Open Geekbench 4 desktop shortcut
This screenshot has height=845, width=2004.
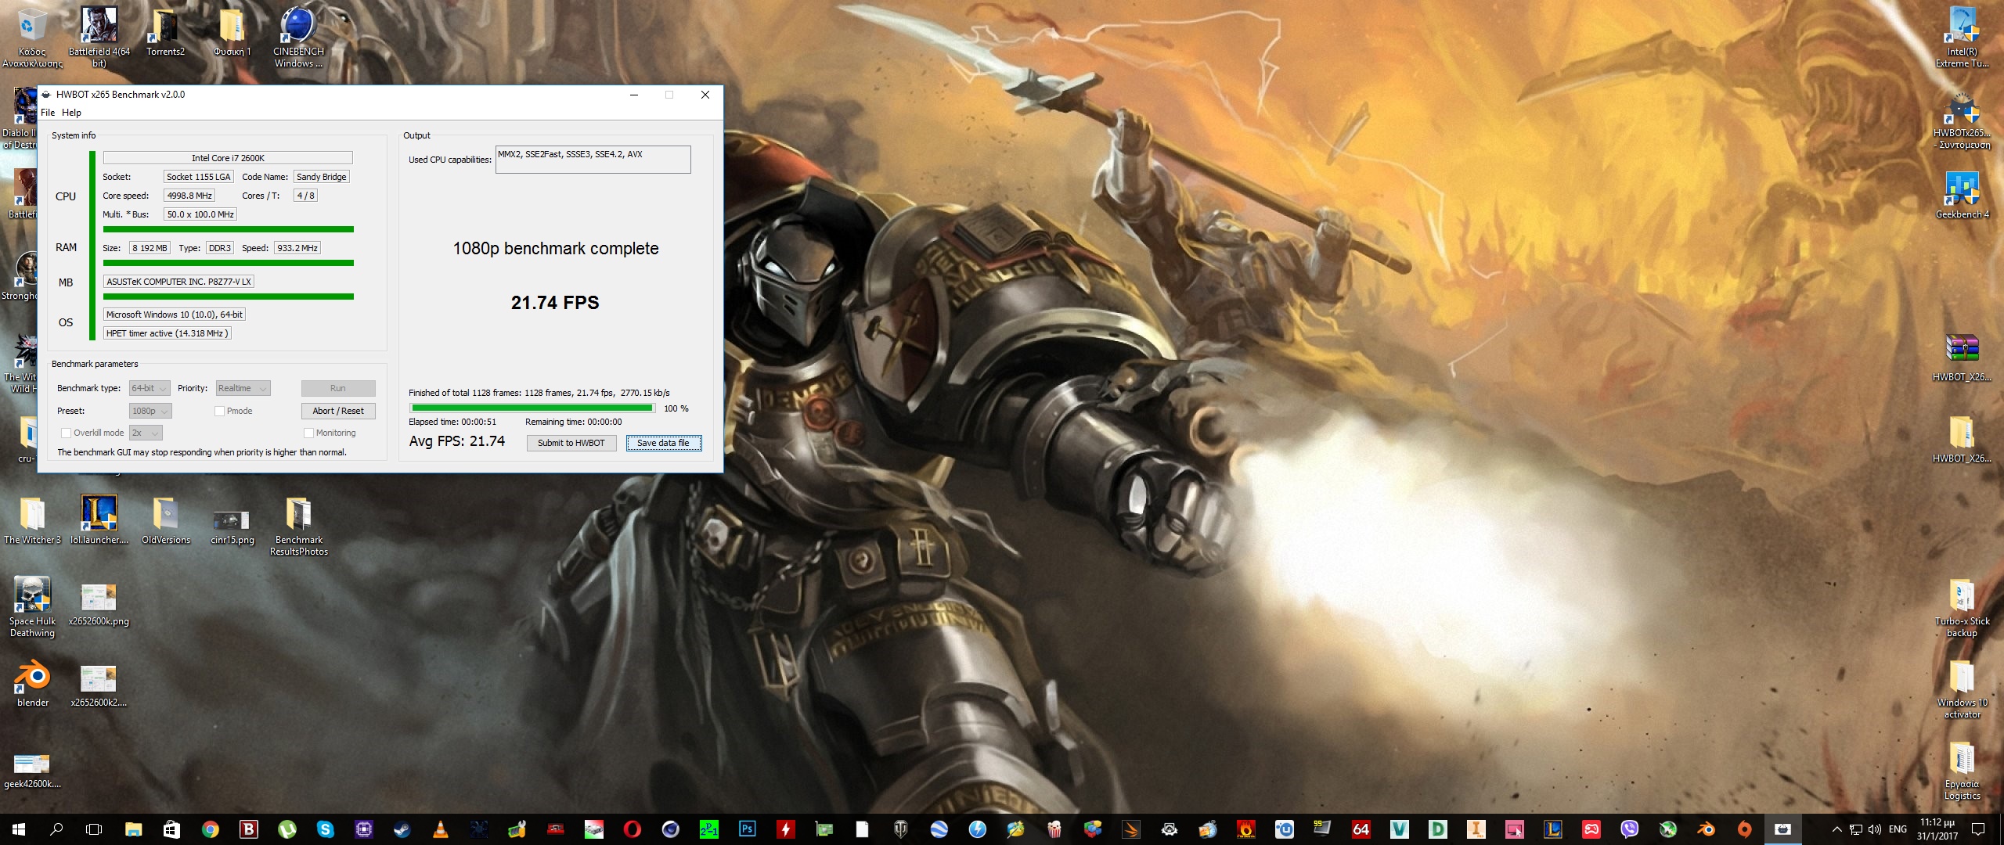click(x=1962, y=194)
